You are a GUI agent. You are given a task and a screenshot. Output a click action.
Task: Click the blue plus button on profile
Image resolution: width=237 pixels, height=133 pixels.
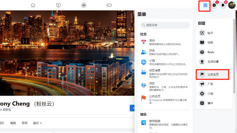tap(132, 108)
